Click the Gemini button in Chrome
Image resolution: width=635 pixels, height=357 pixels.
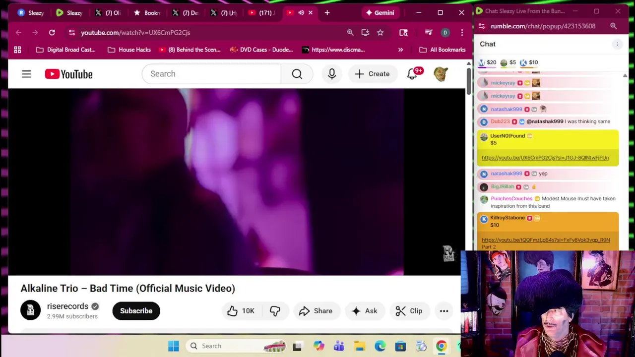click(x=380, y=12)
